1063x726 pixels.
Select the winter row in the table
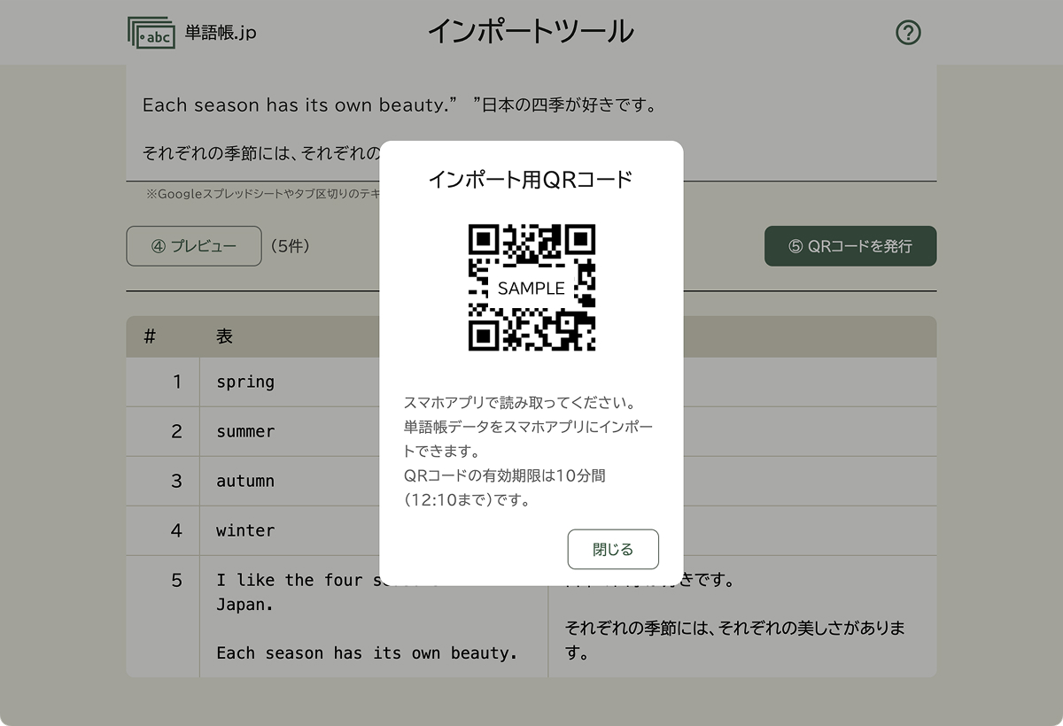click(244, 530)
